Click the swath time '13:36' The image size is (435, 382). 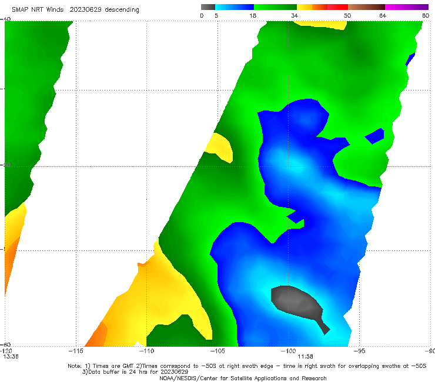tap(11, 357)
